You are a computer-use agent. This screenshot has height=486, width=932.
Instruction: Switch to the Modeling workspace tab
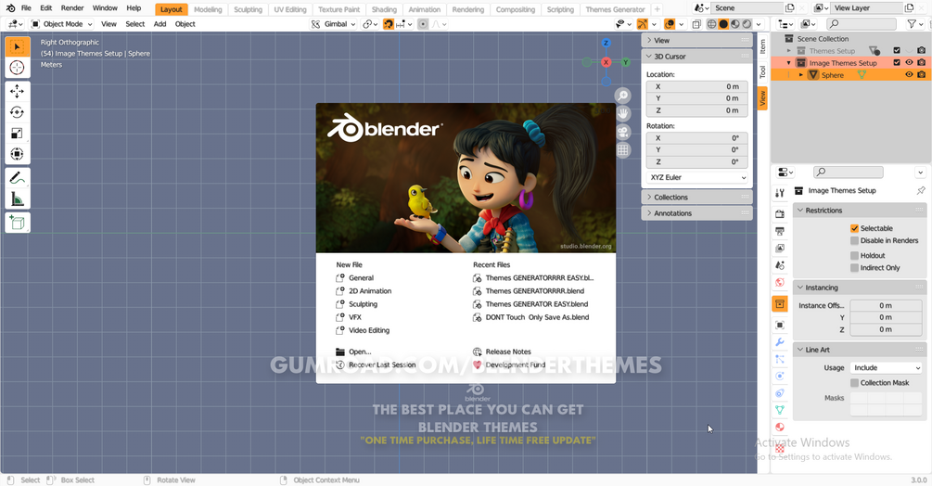208,9
